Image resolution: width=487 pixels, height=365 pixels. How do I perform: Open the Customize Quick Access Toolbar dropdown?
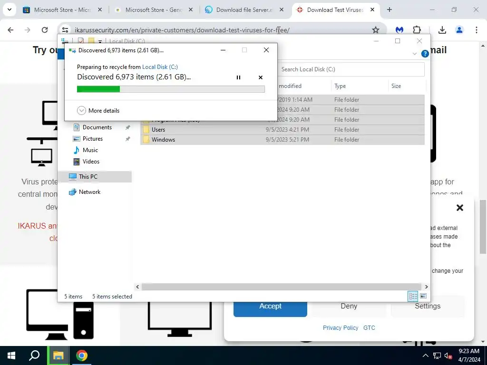(100, 41)
